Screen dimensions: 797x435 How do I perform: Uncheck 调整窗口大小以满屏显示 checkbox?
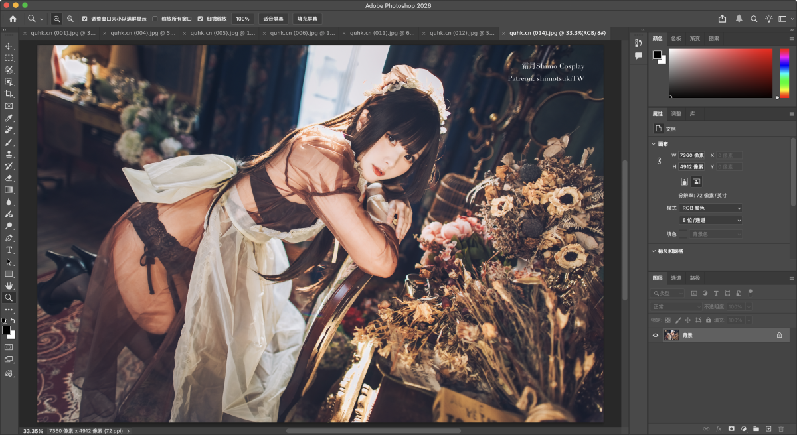84,19
